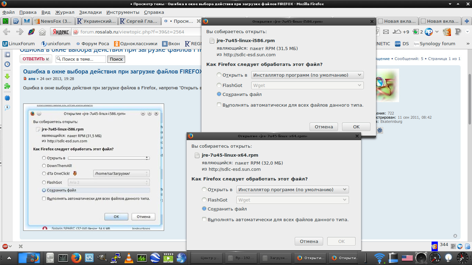The height and width of the screenshot is (265, 472).
Task: Launch VLC media player cone icon
Action: [129, 258]
